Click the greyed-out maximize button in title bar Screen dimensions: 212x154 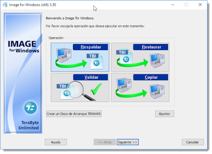pos(186,5)
